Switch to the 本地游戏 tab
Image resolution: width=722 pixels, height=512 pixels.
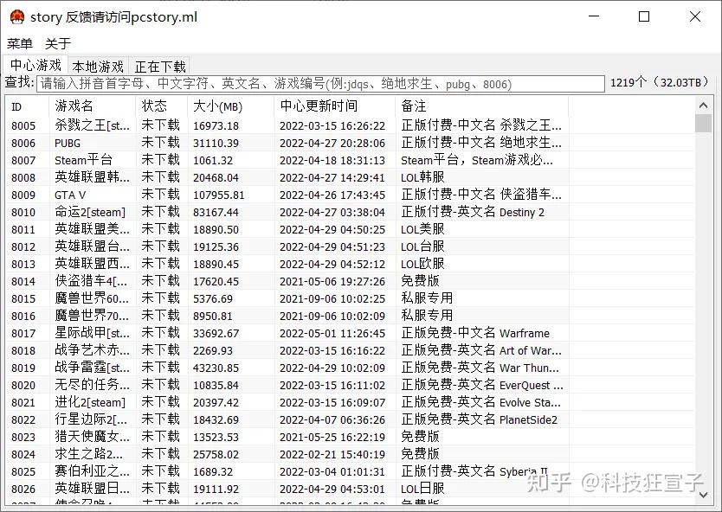(x=98, y=67)
